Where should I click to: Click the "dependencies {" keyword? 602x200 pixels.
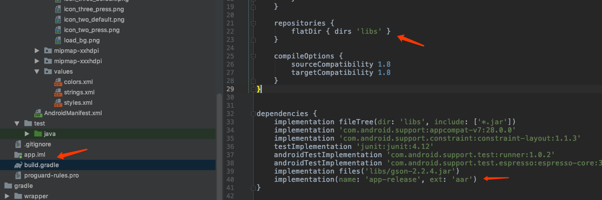pos(287,114)
